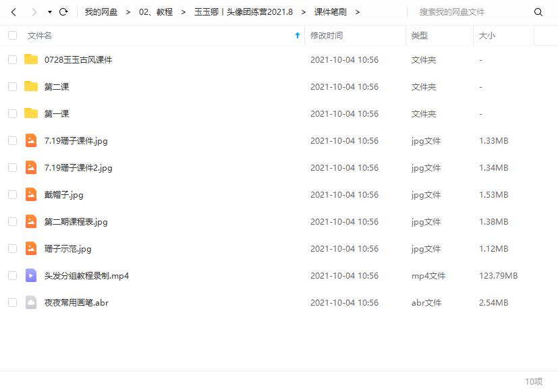
Task: Expand chevron after 课件笔刷 breadcrumb
Action: (x=358, y=12)
